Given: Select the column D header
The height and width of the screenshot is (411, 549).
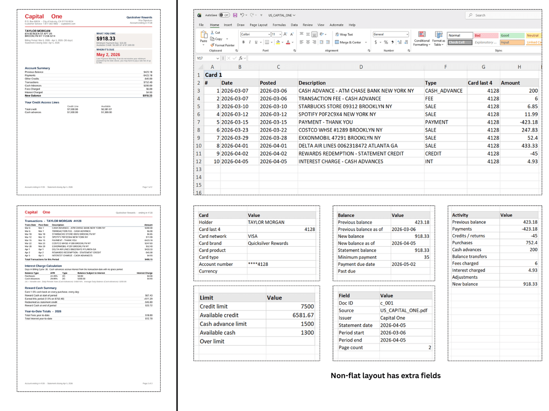Looking at the screenshot, I should pos(361,67).
